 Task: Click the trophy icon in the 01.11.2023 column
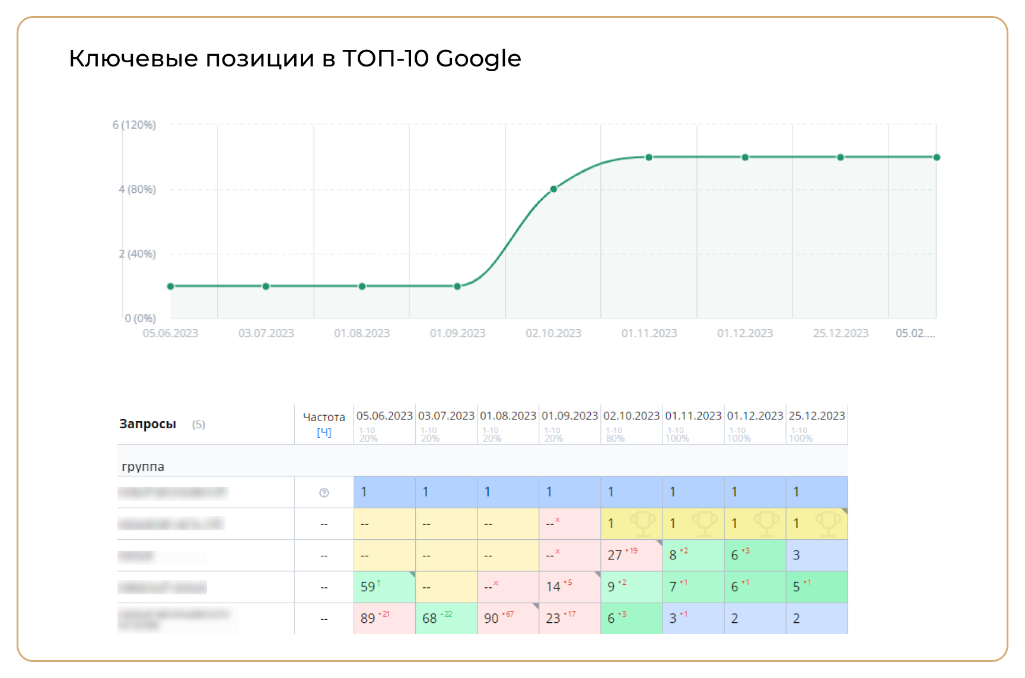(x=705, y=524)
